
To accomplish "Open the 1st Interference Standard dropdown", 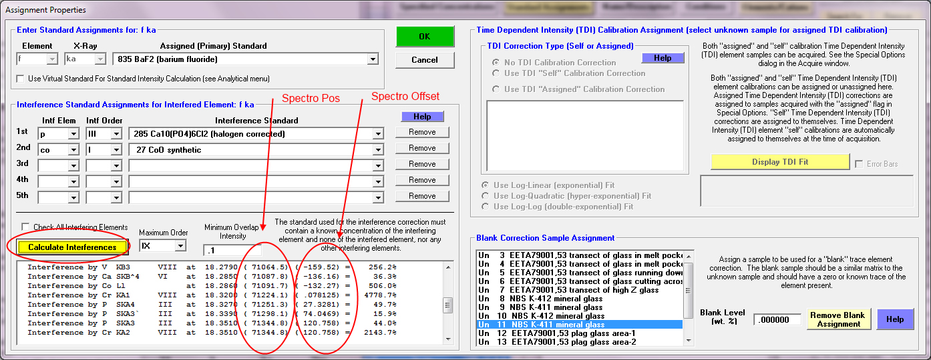I will (x=378, y=134).
